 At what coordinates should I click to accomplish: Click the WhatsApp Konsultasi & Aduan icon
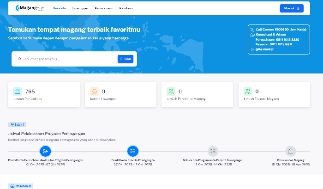[252, 35]
